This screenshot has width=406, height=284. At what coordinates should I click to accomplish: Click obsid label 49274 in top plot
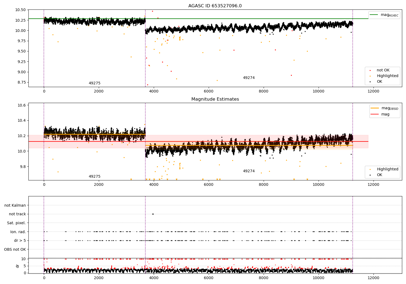[x=249, y=78]
